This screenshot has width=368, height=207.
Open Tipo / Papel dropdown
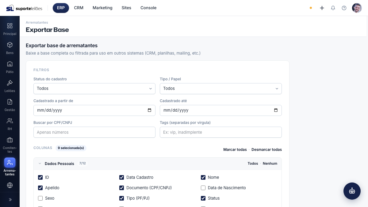click(221, 89)
